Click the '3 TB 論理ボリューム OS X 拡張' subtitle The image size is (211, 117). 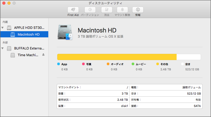pyautogui.click(x=101, y=37)
